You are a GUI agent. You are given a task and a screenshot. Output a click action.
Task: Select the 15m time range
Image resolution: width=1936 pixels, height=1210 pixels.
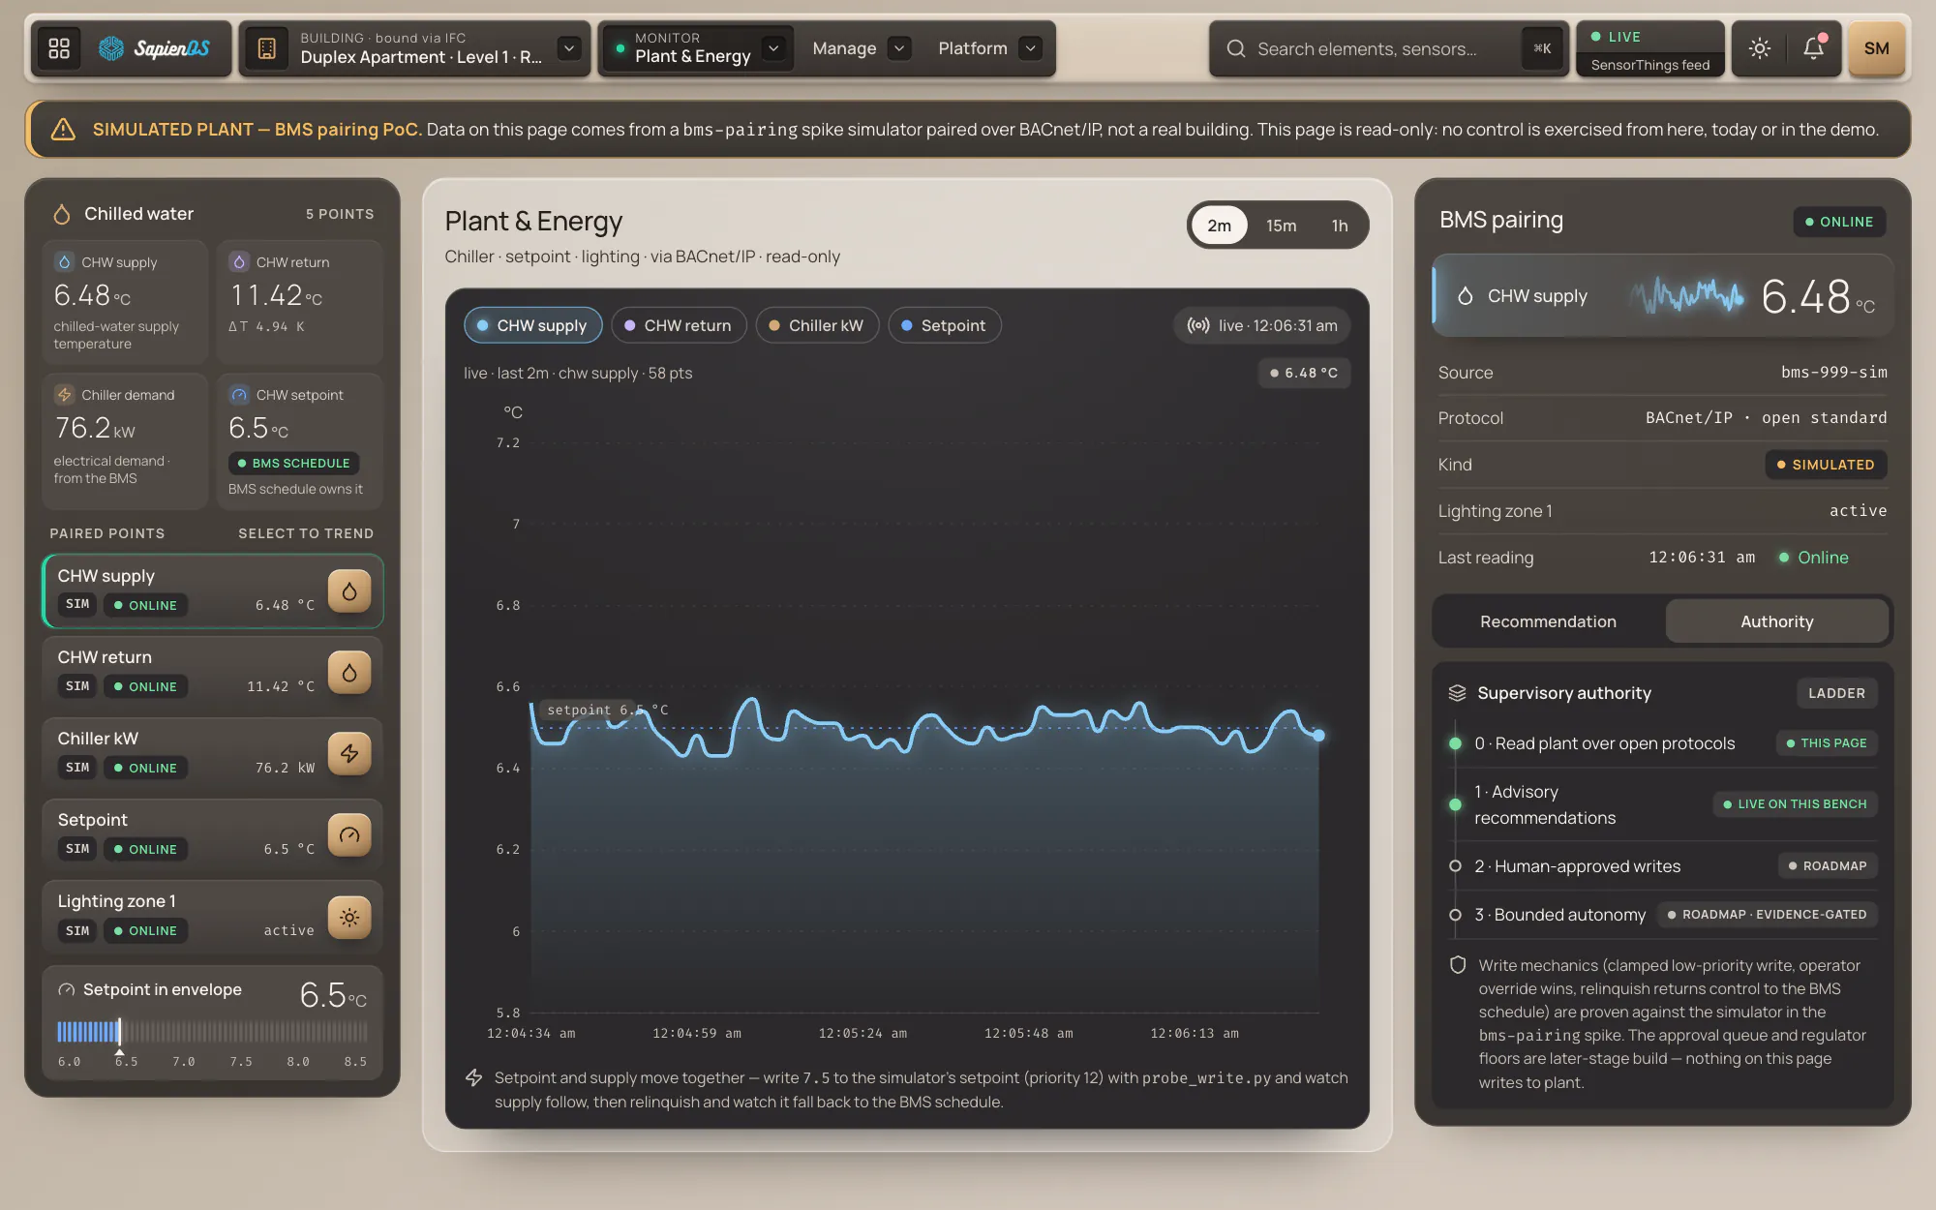1281,226
